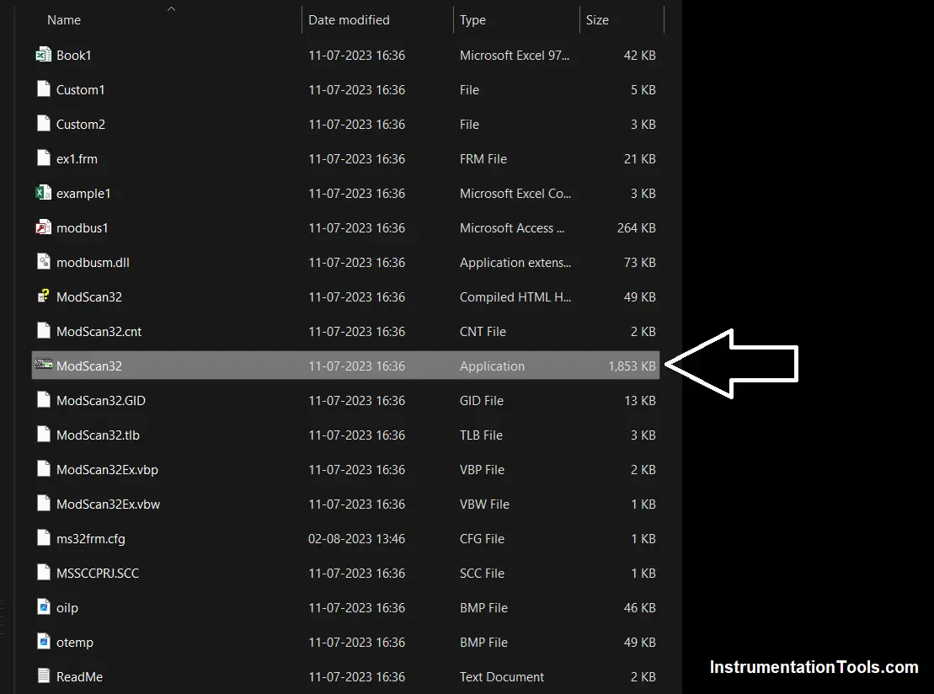Click the 1,853 KB size value
The height and width of the screenshot is (694, 934).
coord(632,366)
